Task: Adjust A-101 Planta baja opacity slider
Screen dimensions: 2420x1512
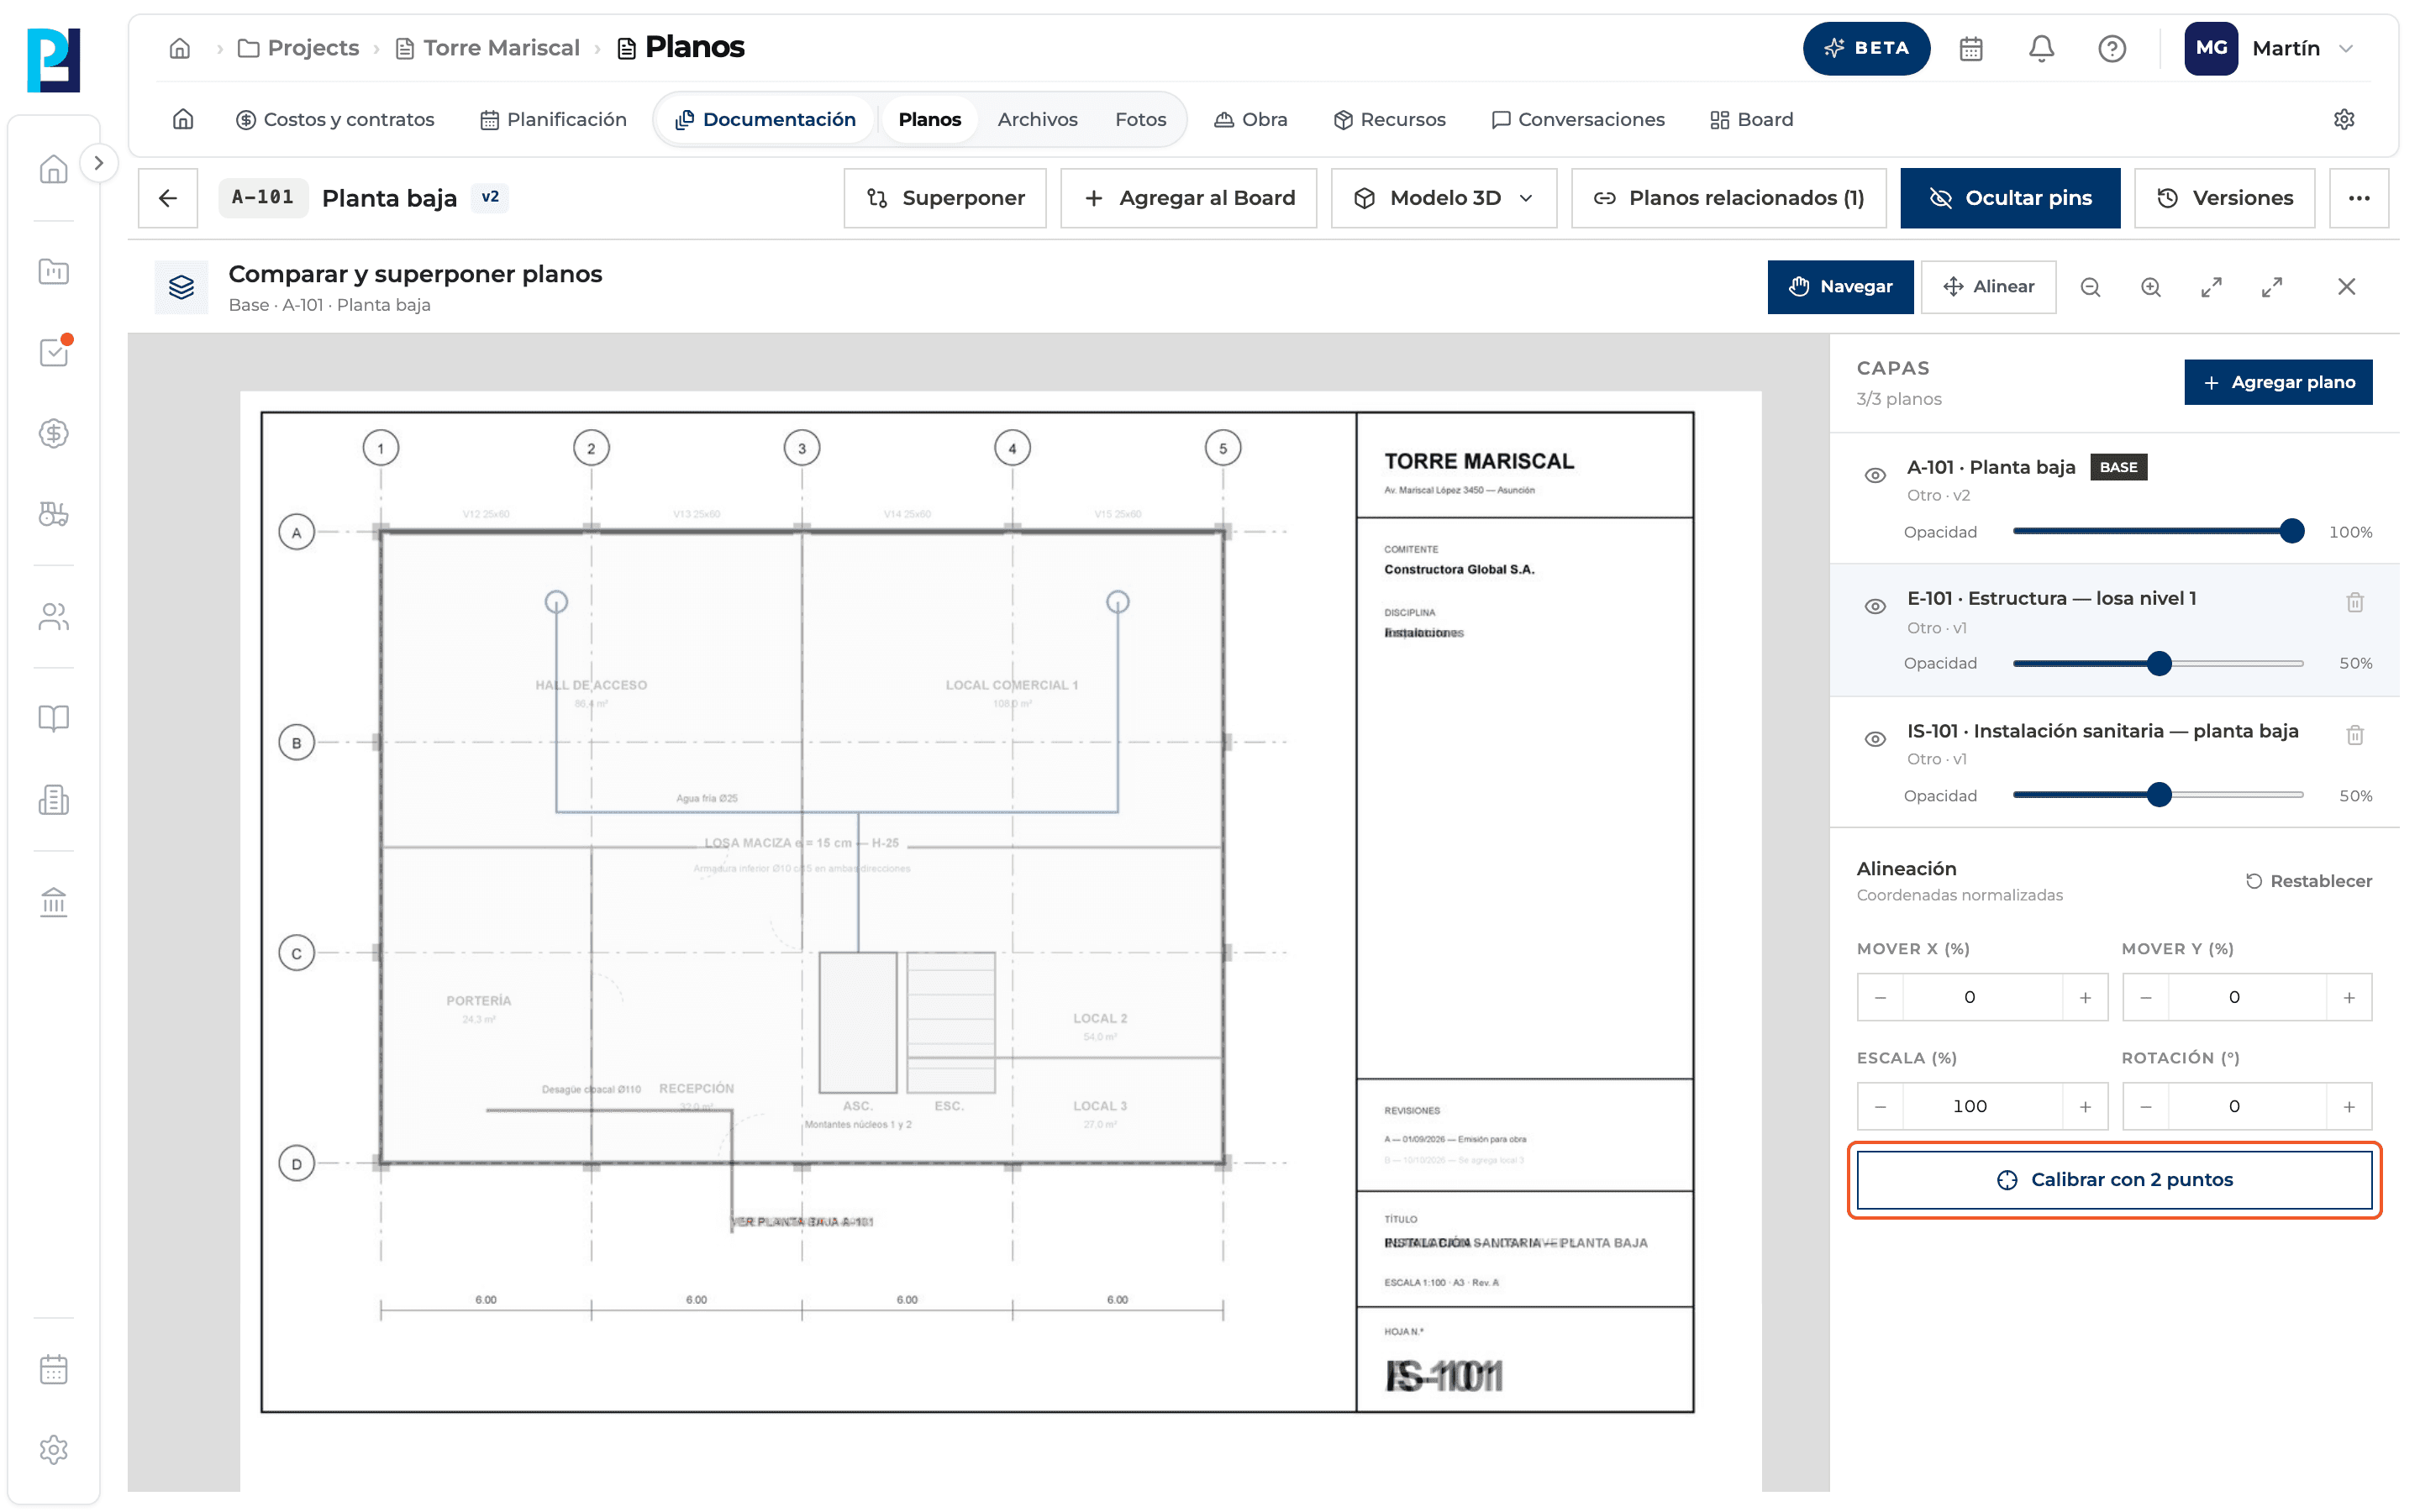Action: click(x=2157, y=531)
